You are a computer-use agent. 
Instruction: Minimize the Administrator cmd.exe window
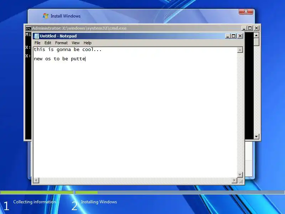(x=244, y=28)
